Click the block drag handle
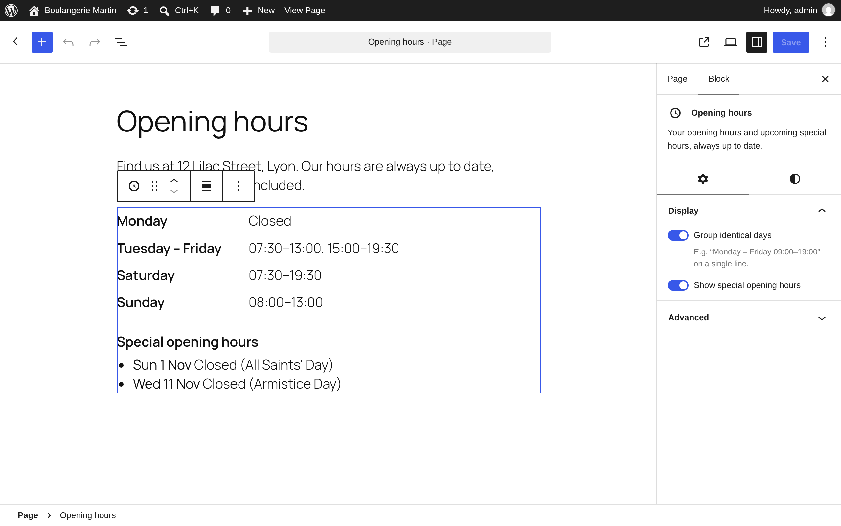 tap(154, 186)
